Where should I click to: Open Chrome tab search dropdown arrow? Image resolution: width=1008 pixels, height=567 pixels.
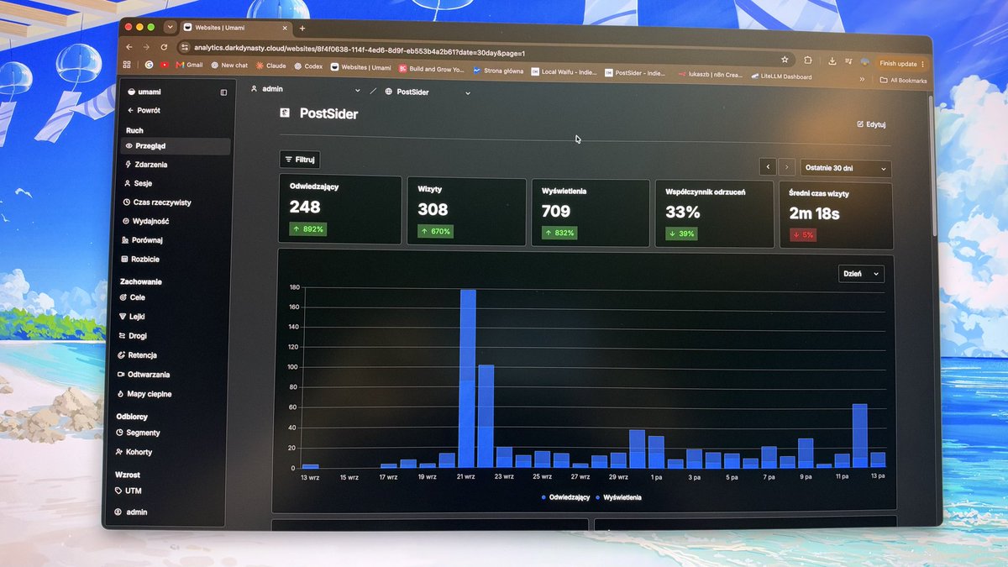pyautogui.click(x=170, y=27)
